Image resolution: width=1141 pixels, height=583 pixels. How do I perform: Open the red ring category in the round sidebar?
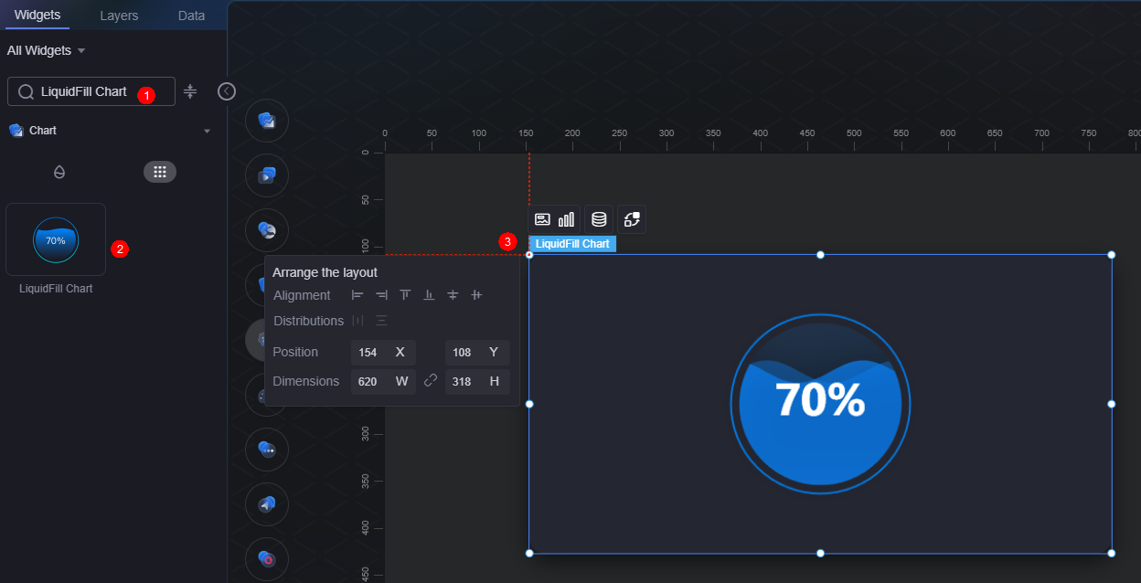(267, 559)
